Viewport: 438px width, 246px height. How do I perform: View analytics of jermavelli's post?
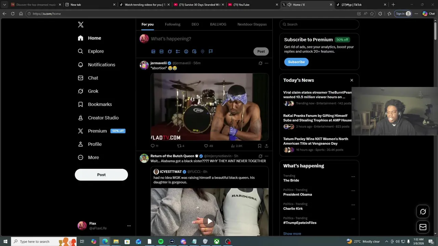236,146
